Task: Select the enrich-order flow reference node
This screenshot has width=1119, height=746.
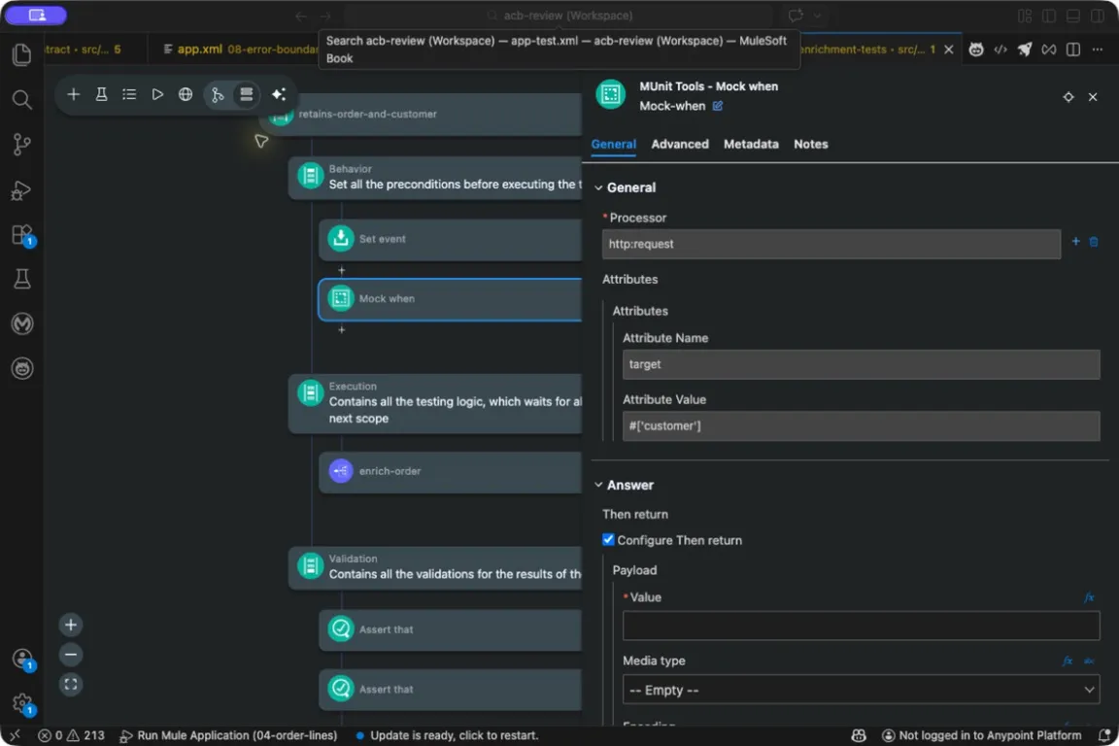Action: click(451, 471)
